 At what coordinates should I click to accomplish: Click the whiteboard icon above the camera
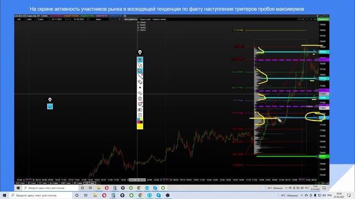point(140,104)
